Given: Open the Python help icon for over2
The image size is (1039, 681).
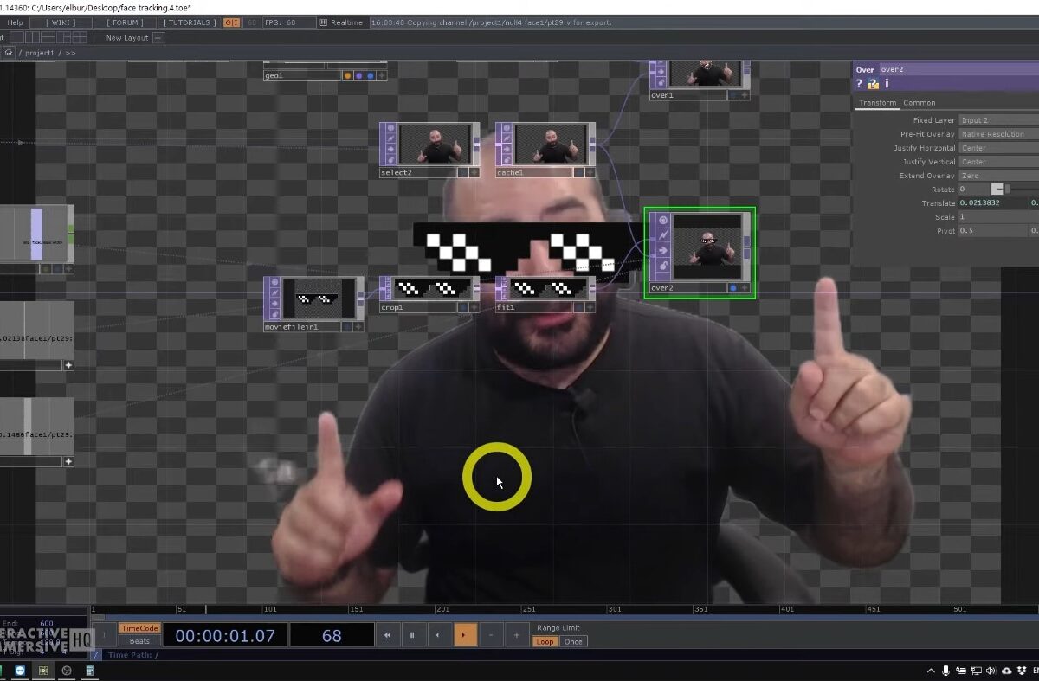Looking at the screenshot, I should tap(873, 84).
